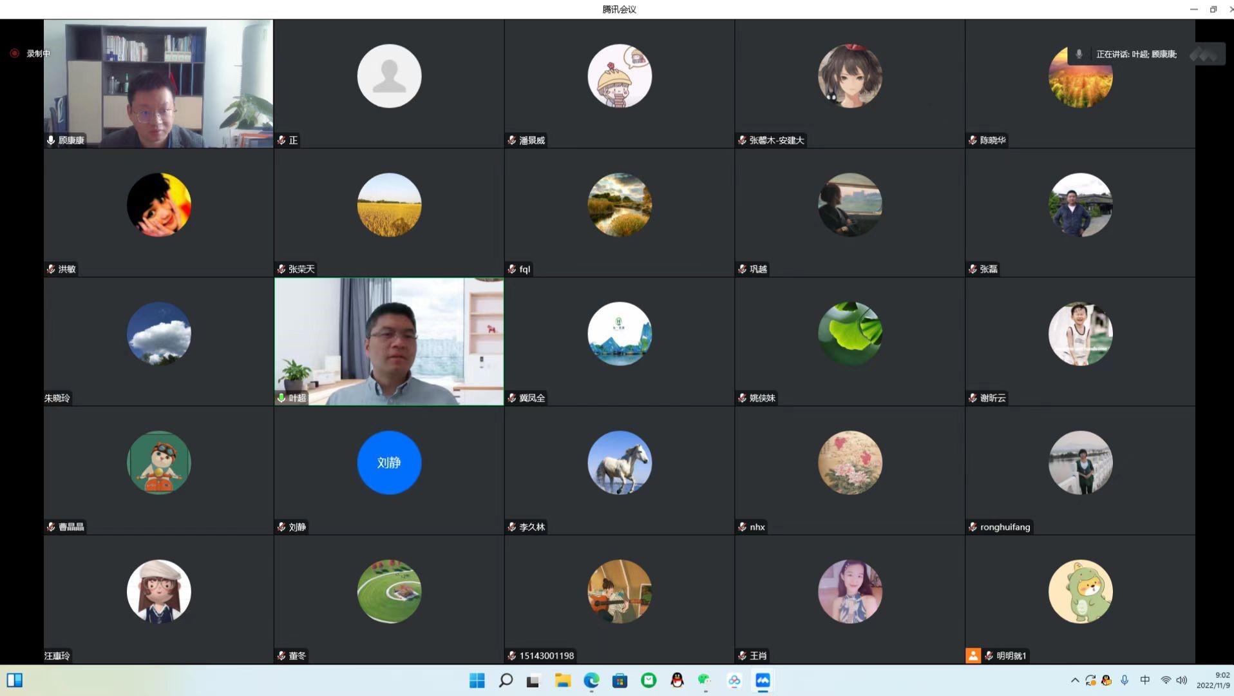1234x696 pixels.
Task: Open the system volume speaker icon
Action: [x=1182, y=681]
